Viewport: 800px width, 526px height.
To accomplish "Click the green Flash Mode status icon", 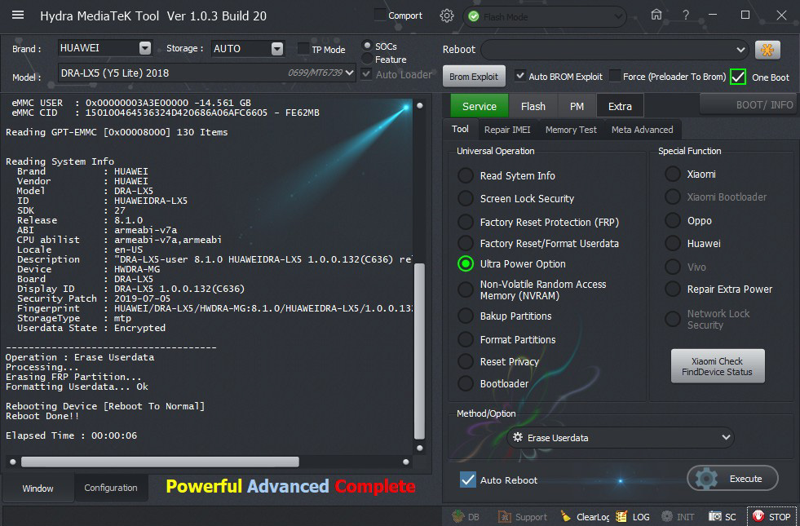I will click(474, 17).
